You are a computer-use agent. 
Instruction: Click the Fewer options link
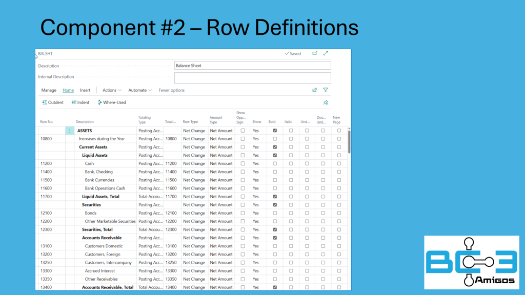point(171,90)
